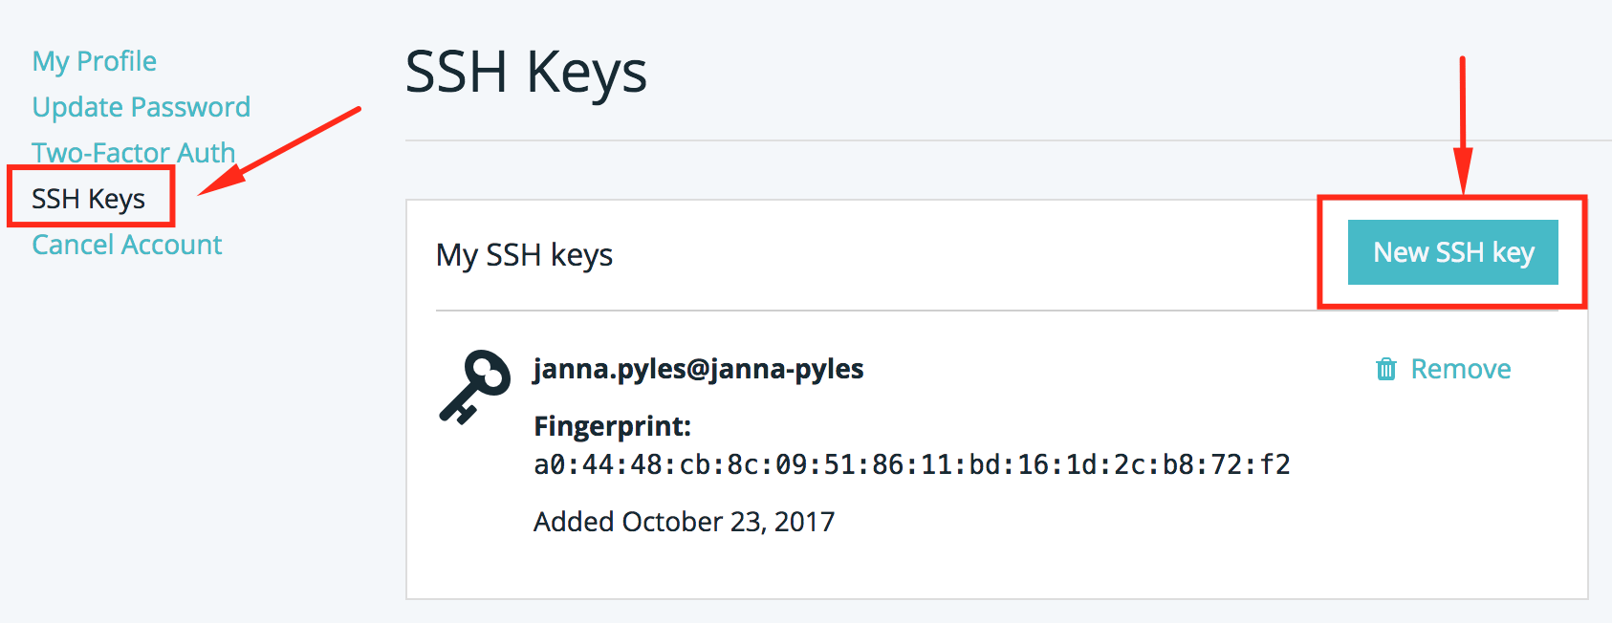Click the My SSH keys heading

(x=524, y=254)
